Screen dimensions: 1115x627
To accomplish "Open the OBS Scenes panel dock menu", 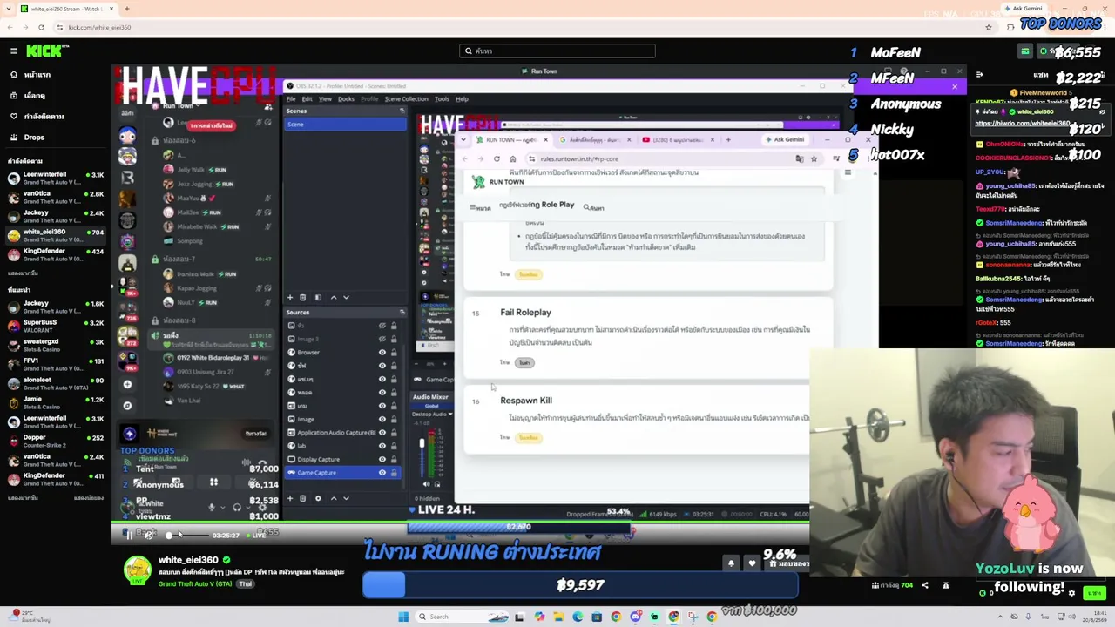I will pos(402,111).
